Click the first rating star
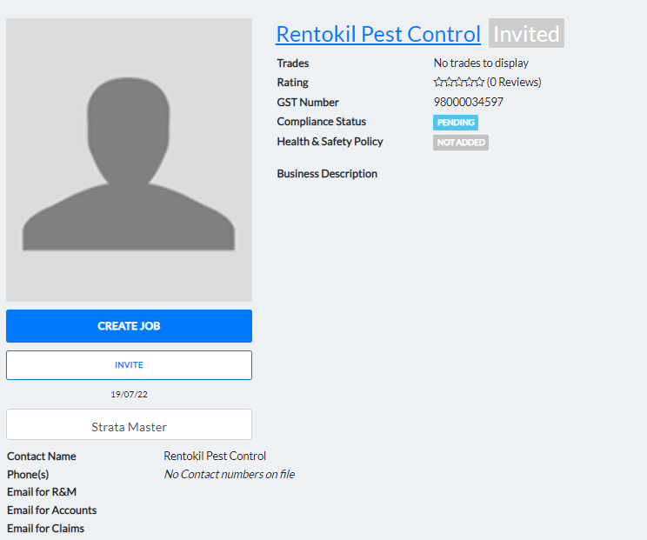 click(438, 83)
